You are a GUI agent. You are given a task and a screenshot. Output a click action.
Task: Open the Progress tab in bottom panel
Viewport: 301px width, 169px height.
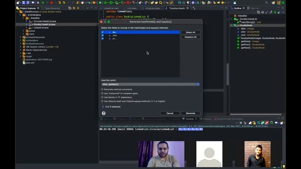pos(206,119)
